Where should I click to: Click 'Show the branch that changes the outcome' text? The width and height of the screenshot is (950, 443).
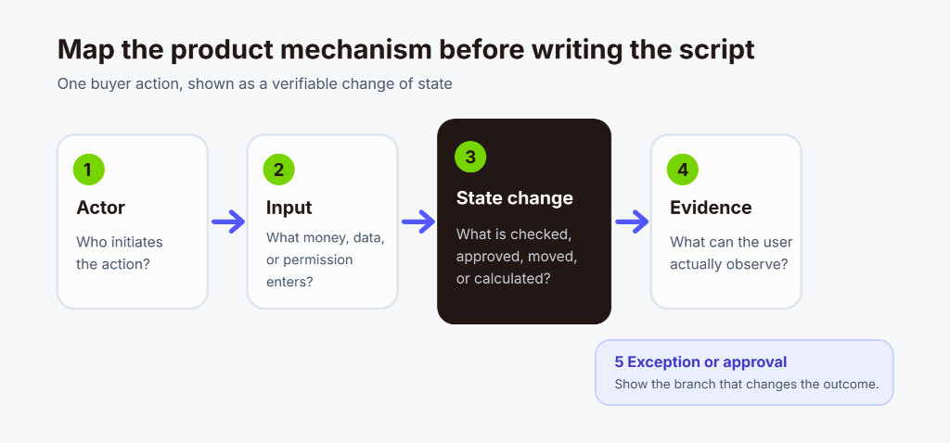(x=747, y=385)
